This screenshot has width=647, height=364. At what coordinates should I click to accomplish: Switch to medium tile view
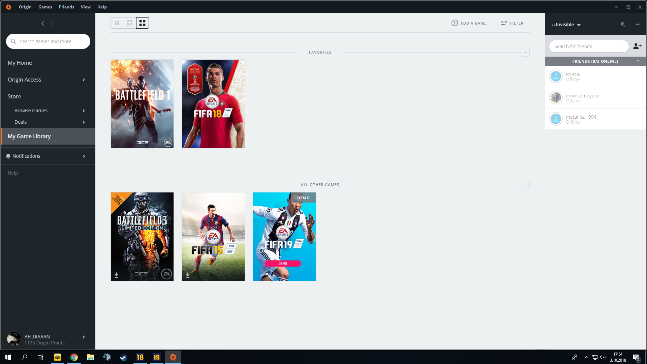point(130,23)
